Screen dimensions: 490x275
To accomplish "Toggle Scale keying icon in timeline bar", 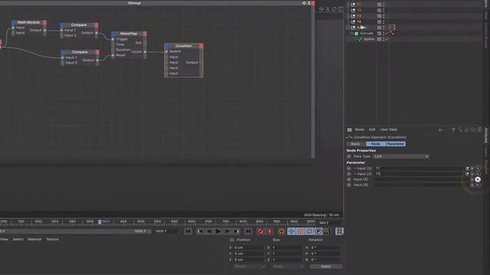I will pos(300,231).
